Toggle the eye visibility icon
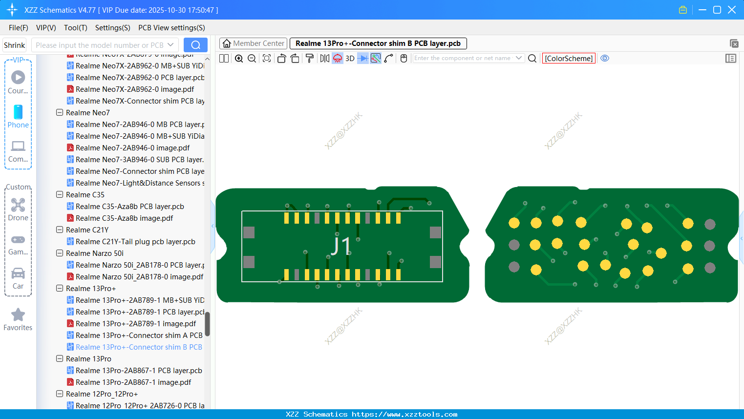 (605, 58)
